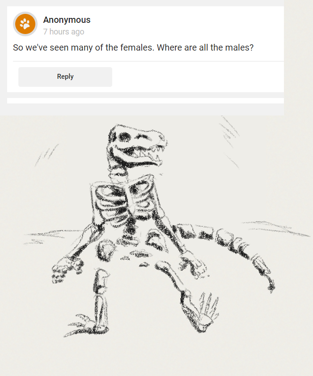
Task: Click the spine below the ribcage
Action: (x=131, y=230)
